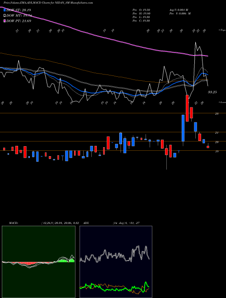Click the 'Pre O: 19.50' open value
The width and height of the screenshot is (226, 298).
pos(141,10)
